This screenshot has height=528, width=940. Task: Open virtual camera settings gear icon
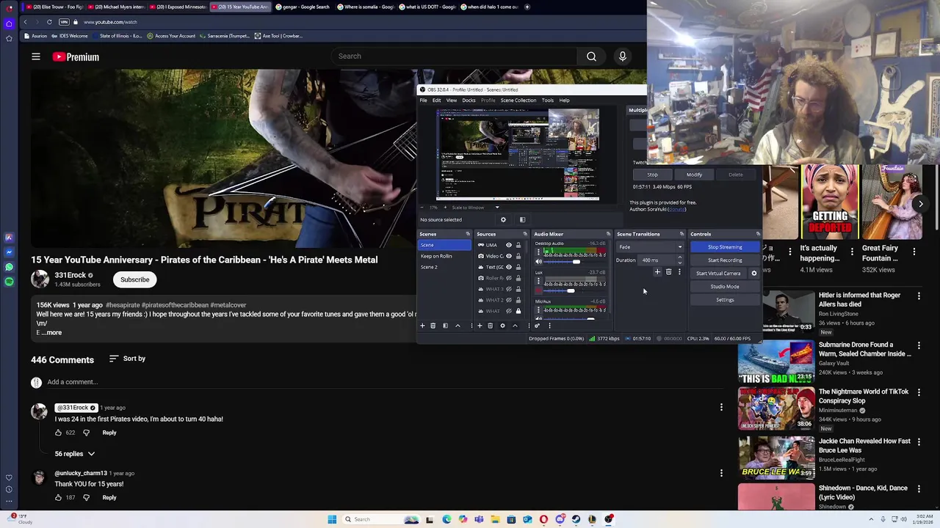tap(753, 274)
